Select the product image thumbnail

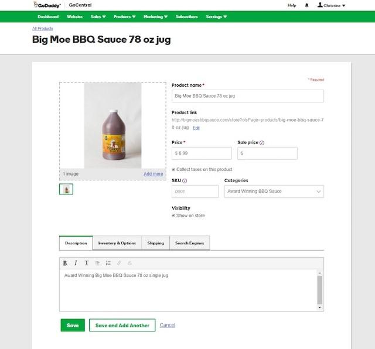pyautogui.click(x=66, y=189)
